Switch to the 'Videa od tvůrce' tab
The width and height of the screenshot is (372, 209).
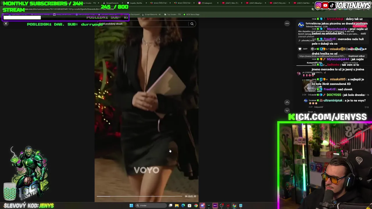(x=350, y=63)
